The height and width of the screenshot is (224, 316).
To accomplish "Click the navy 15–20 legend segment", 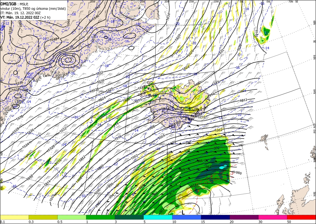I will click(215, 217).
